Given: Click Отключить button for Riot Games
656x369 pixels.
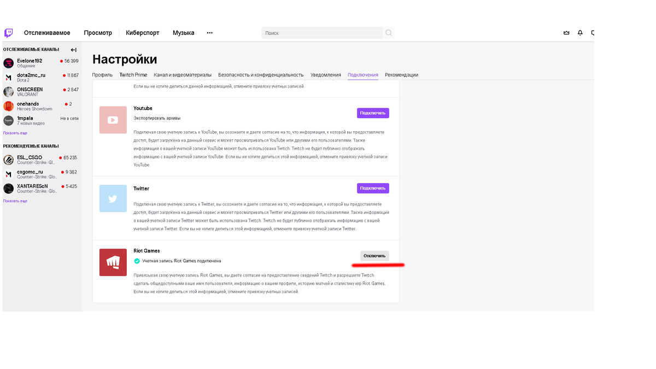Looking at the screenshot, I should pyautogui.click(x=374, y=256).
